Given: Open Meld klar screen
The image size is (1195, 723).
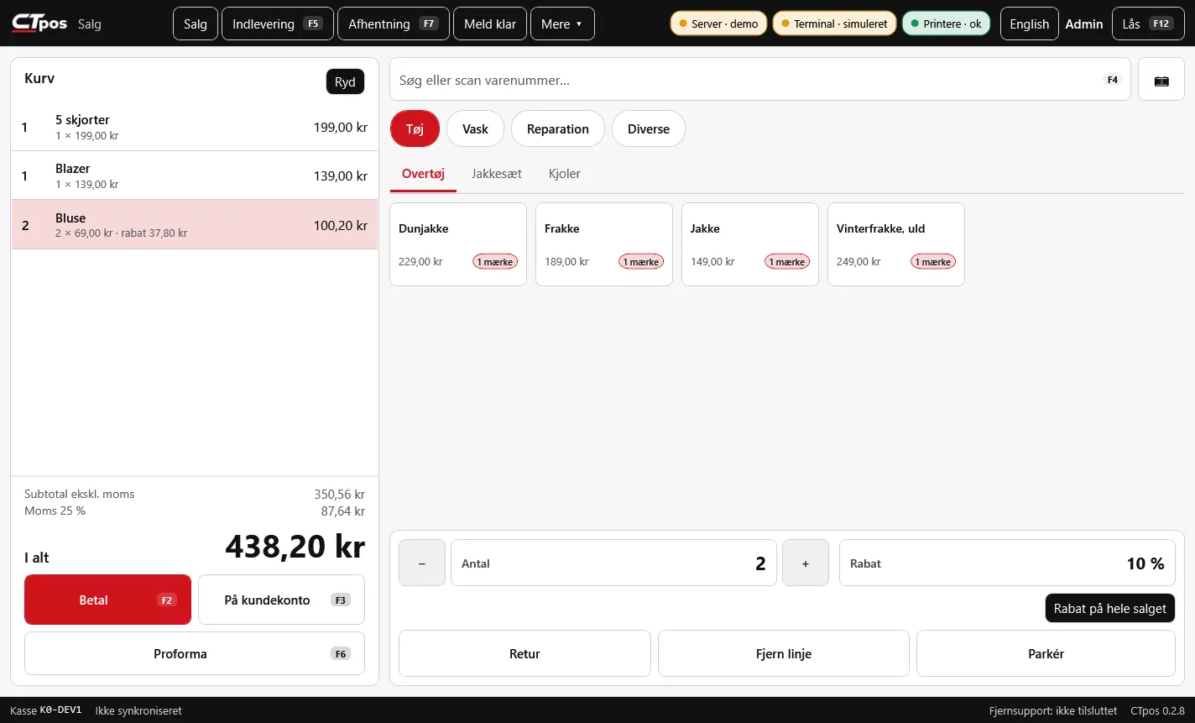Looking at the screenshot, I should [x=490, y=24].
